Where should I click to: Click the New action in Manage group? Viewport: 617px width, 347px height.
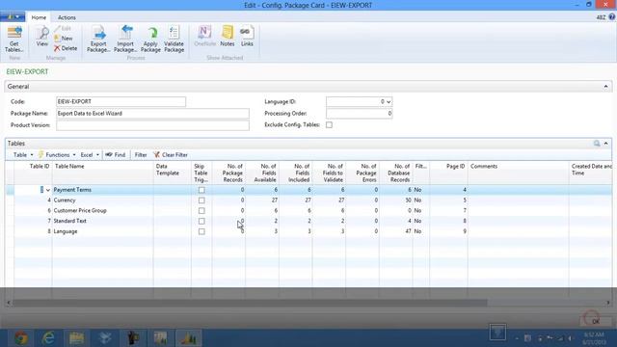click(x=64, y=39)
